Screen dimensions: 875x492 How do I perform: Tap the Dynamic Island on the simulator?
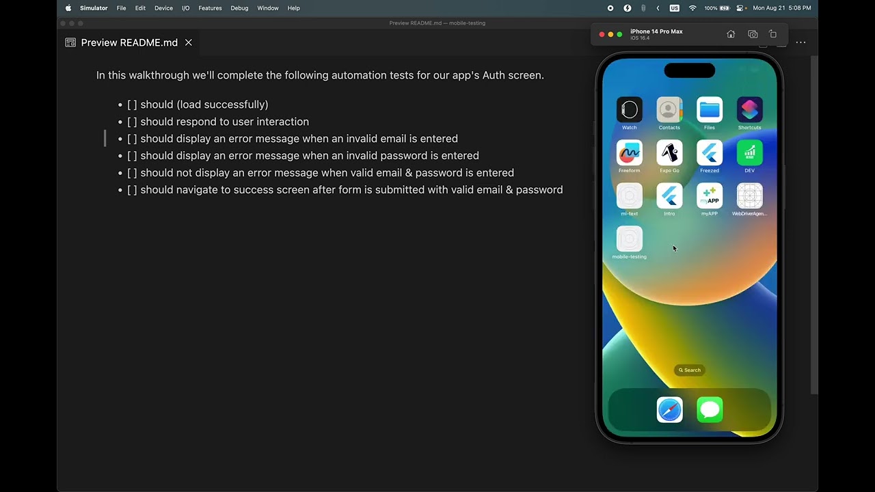click(x=689, y=70)
